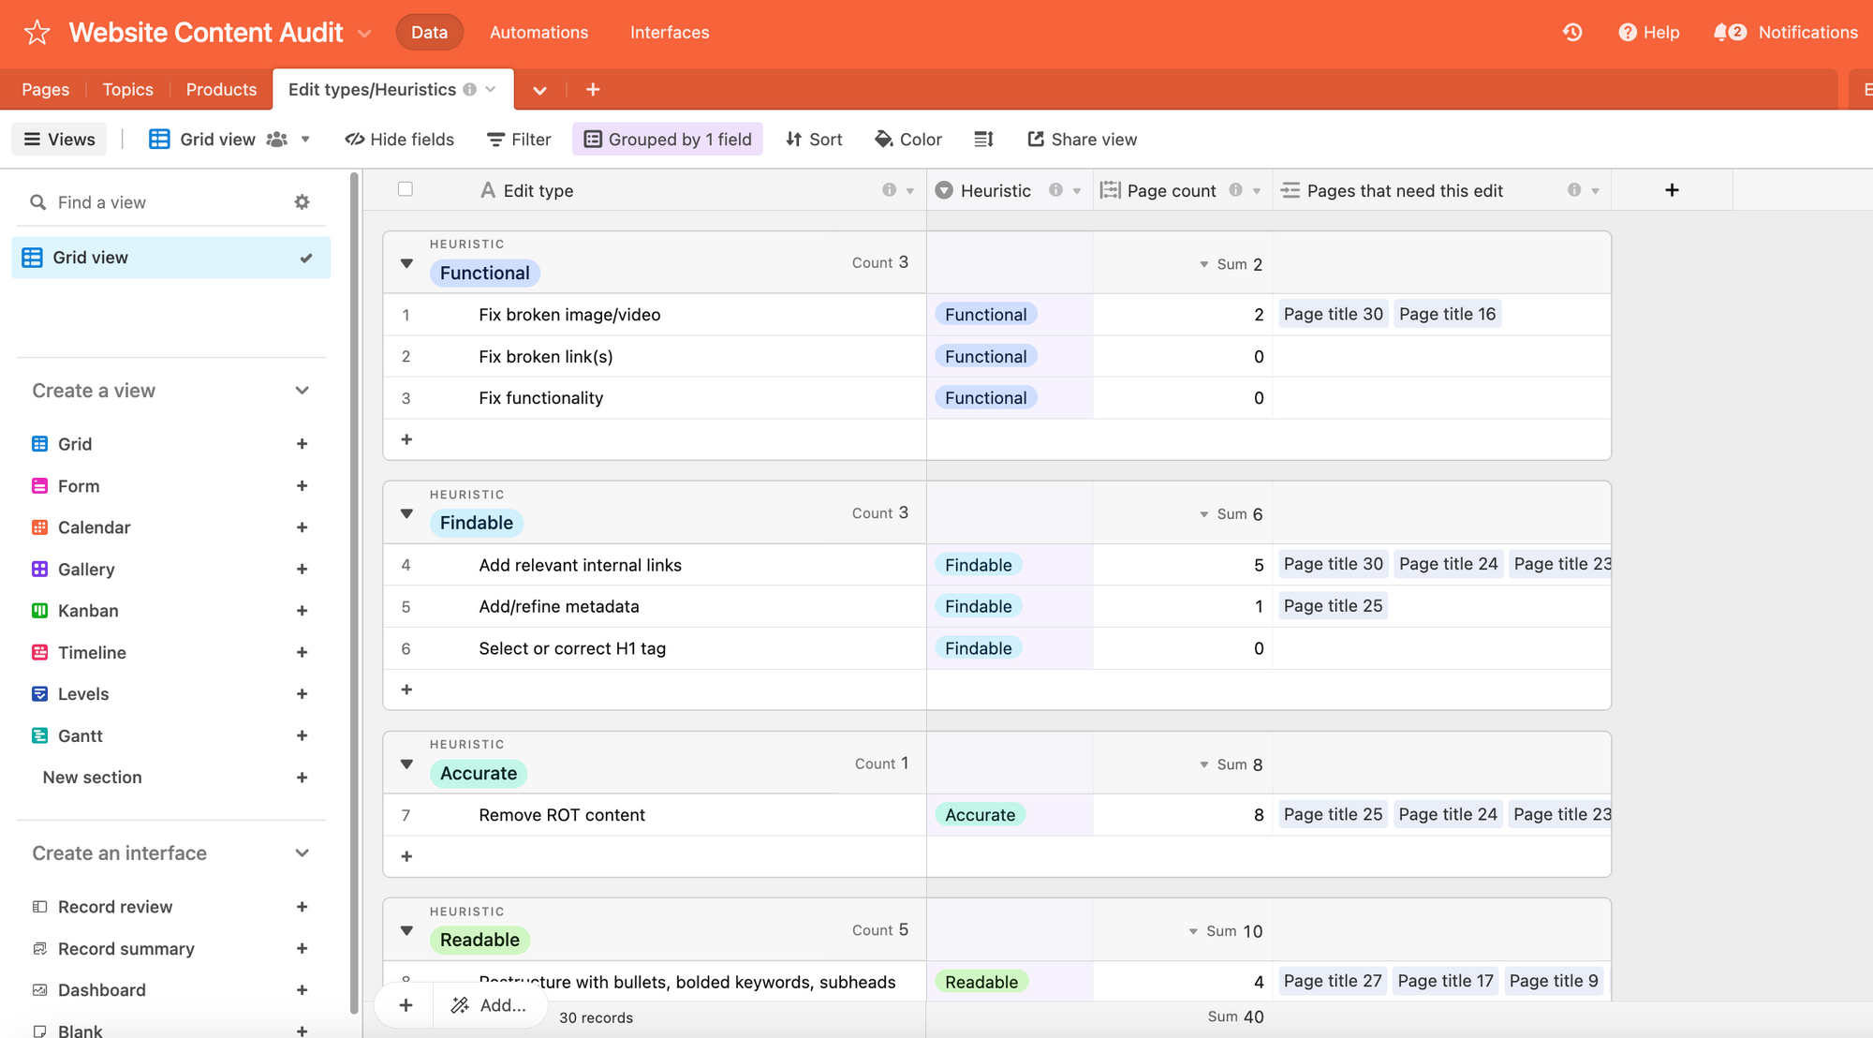Screen dimensions: 1873x1038
Task: Open Page count column dropdown arrow
Action: click(x=1257, y=190)
